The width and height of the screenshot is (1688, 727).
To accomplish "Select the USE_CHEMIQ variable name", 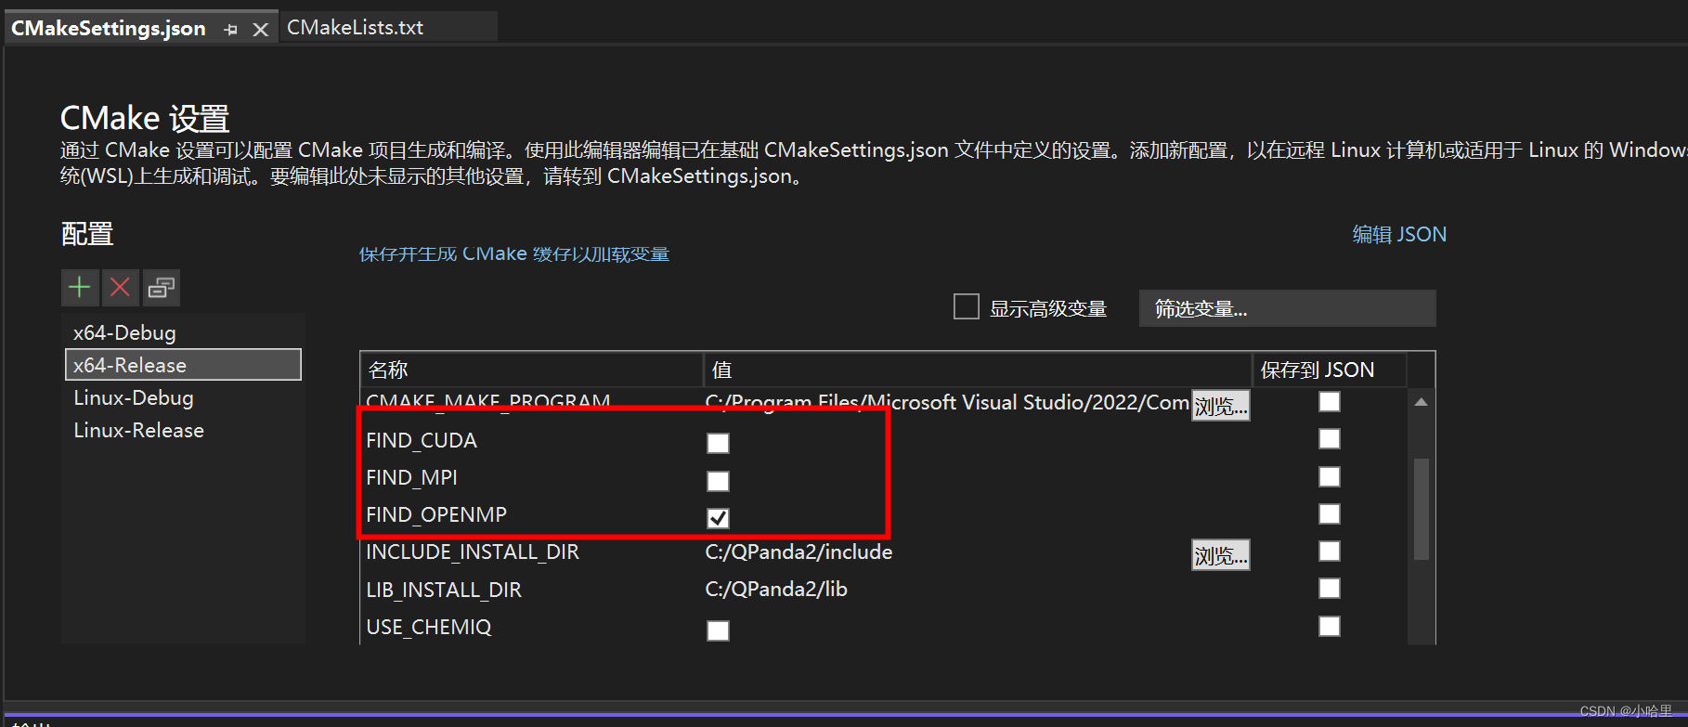I will 429,627.
